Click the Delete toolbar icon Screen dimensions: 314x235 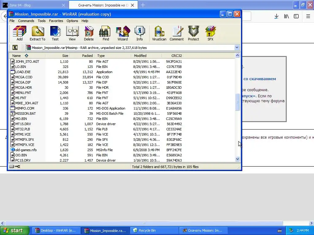(89, 33)
